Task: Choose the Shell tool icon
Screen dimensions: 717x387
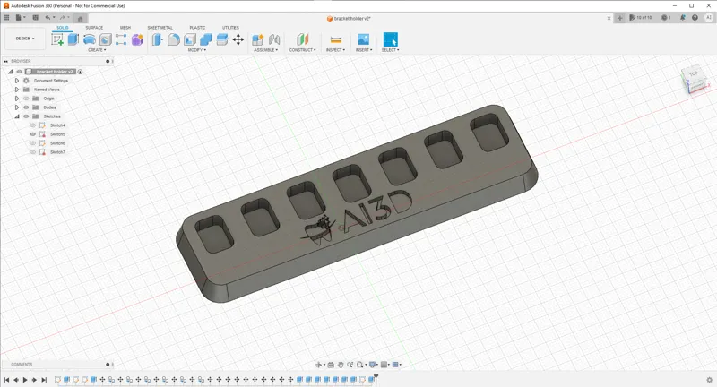Action: tap(190, 39)
